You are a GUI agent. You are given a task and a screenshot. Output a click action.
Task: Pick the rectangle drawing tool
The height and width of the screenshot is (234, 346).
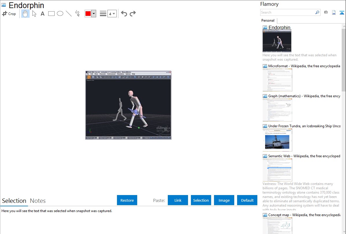pos(51,14)
